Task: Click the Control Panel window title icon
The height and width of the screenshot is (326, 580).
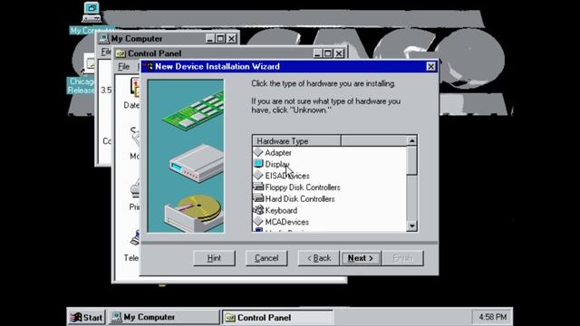Action: 121,53
